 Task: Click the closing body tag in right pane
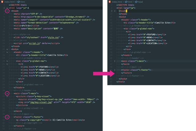coord(123,79)
